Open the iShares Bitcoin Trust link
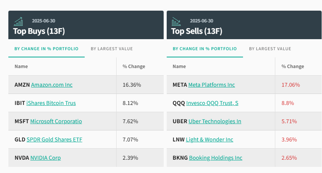The width and height of the screenshot is (322, 173). click(51, 103)
